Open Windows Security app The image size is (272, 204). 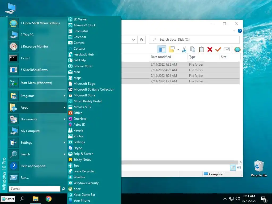click(x=94, y=183)
